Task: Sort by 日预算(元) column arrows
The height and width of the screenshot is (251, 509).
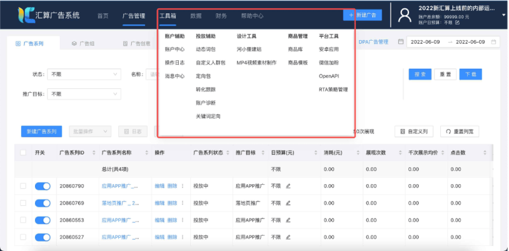Action: coord(316,153)
